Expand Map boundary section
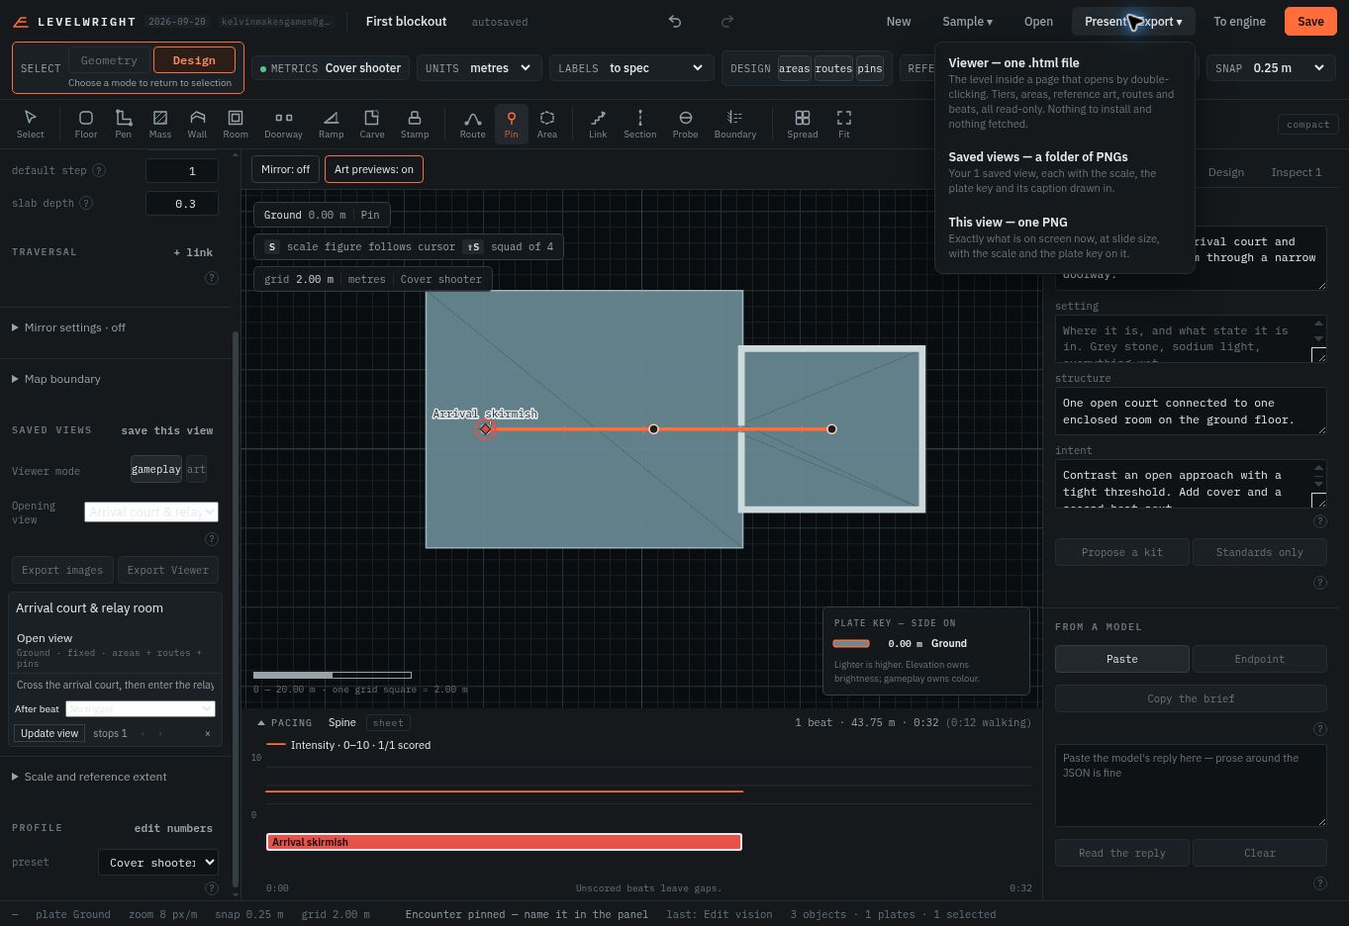 click(56, 379)
